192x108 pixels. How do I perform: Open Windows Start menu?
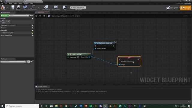pos(2,106)
